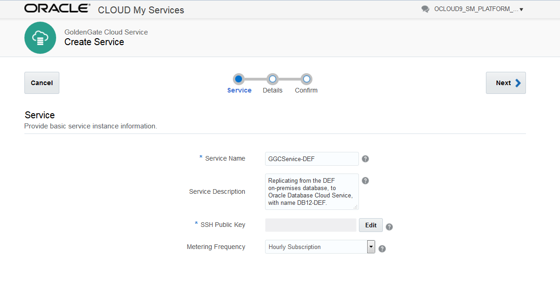Viewport: 560px width, 307px height.
Task: Open help for SSH Public Key field
Action: point(389,226)
